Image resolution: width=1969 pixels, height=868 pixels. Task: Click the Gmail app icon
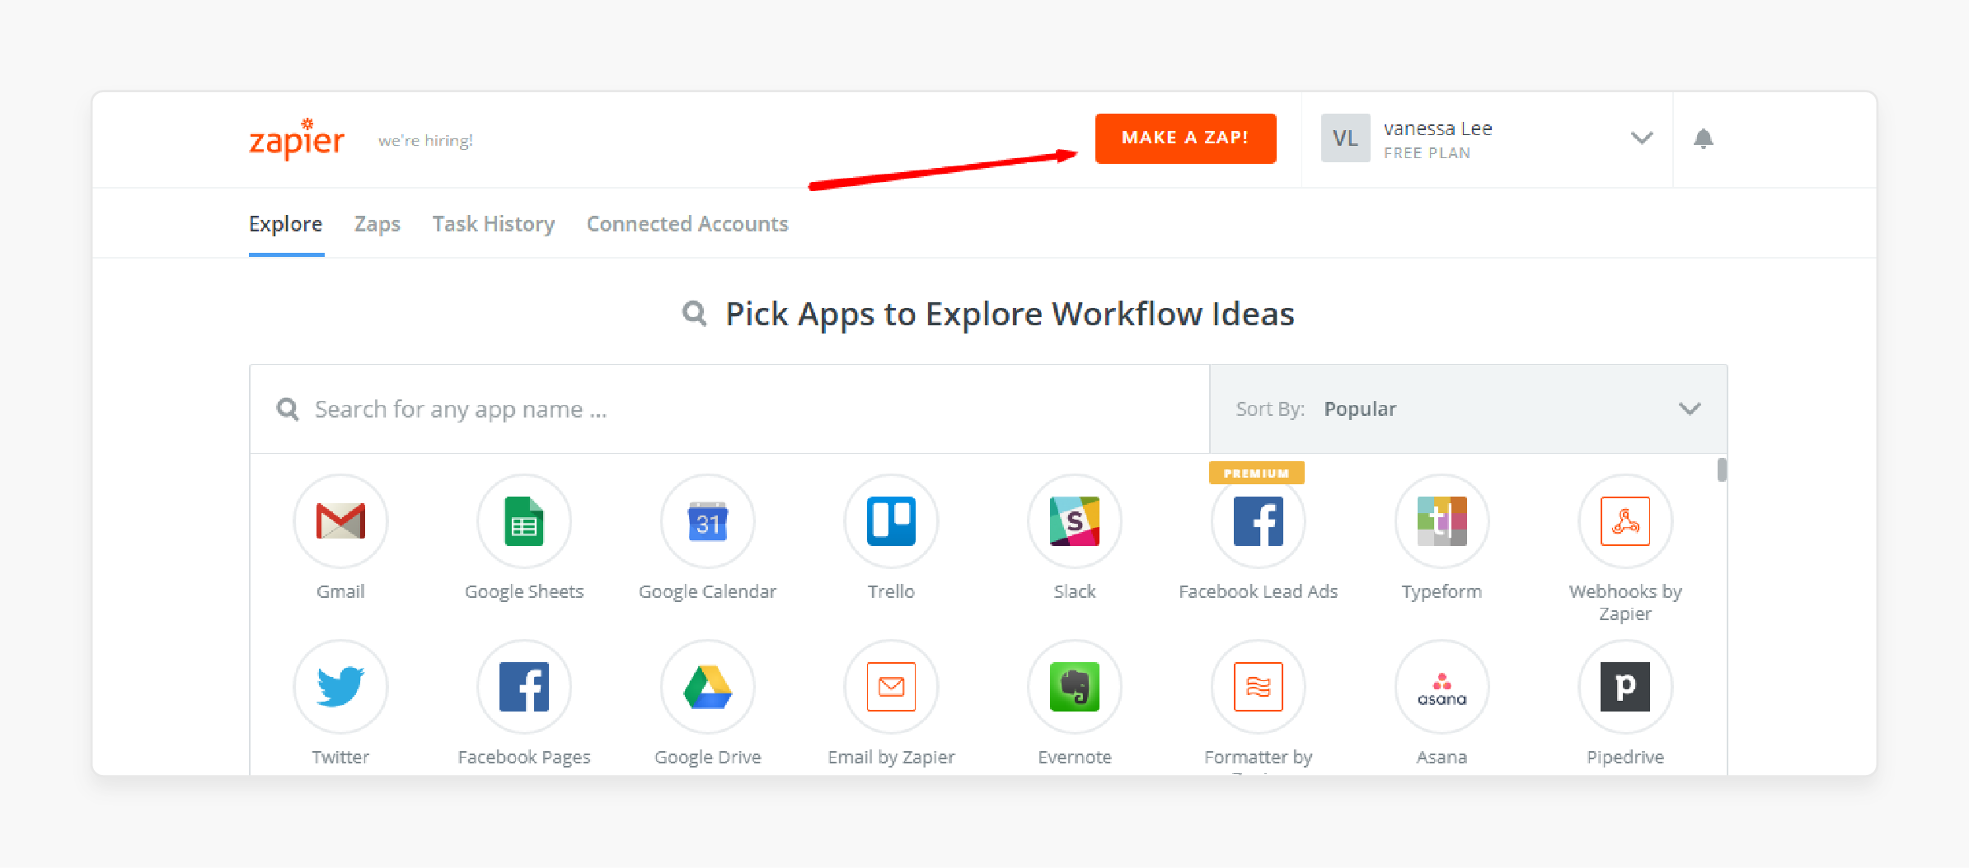(x=340, y=520)
